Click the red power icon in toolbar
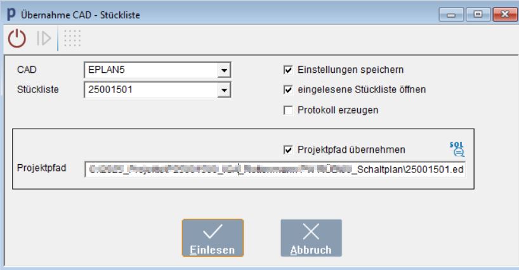The width and height of the screenshot is (519, 270). tap(17, 38)
